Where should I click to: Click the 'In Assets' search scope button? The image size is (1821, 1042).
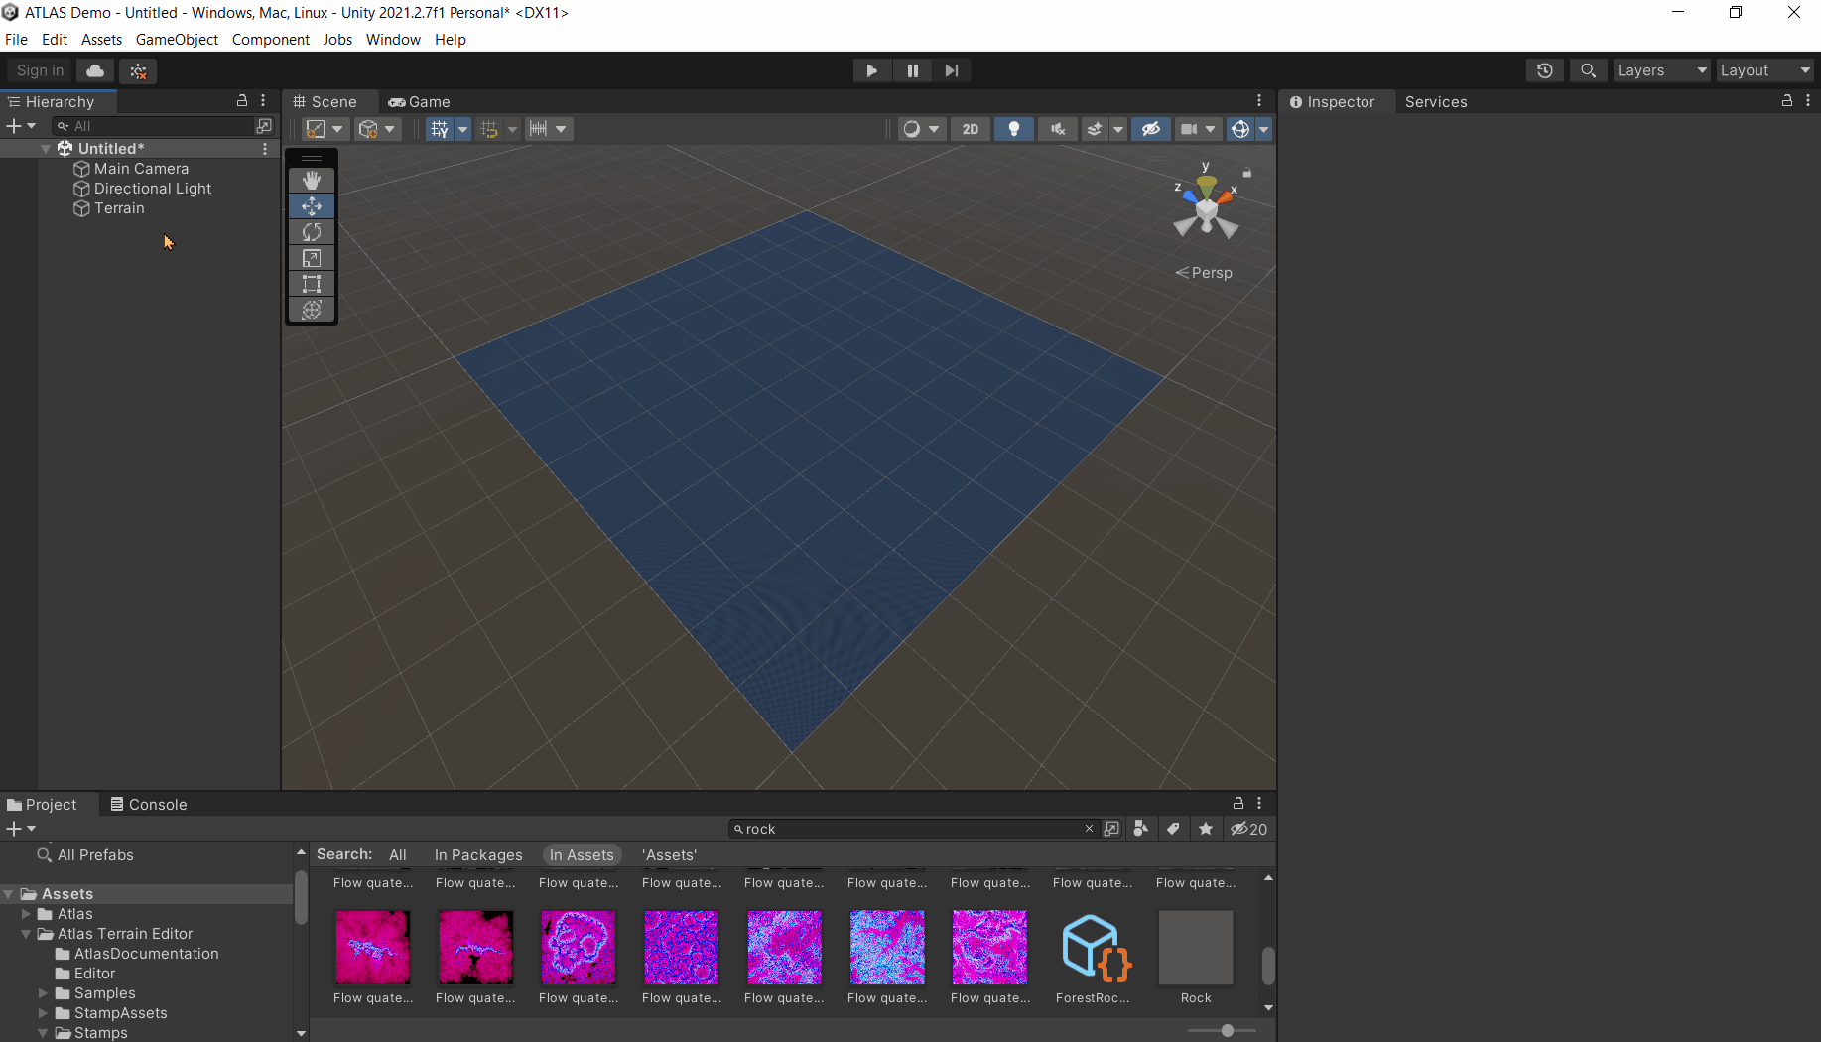point(582,854)
